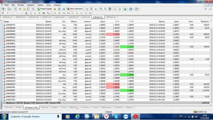213x120 pixels.
Task: Toggle the H4 timeframe button
Action: [77, 13]
